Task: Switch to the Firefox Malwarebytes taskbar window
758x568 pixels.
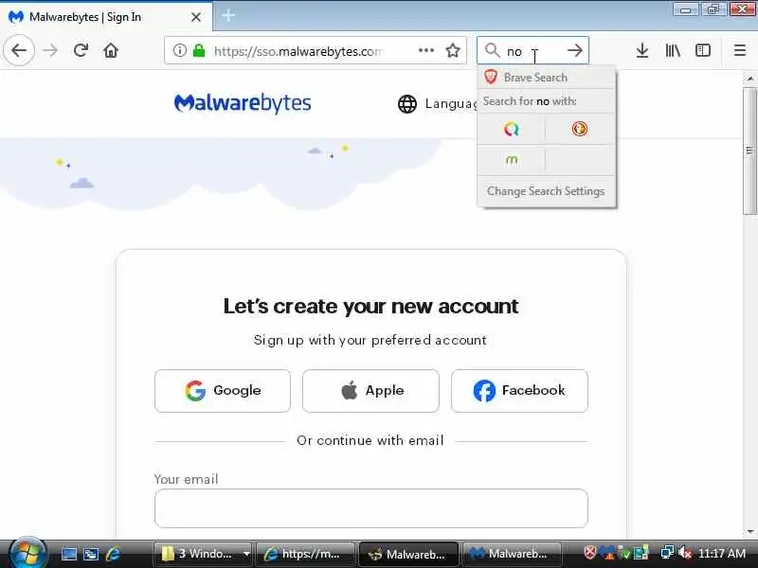Action: coord(512,554)
